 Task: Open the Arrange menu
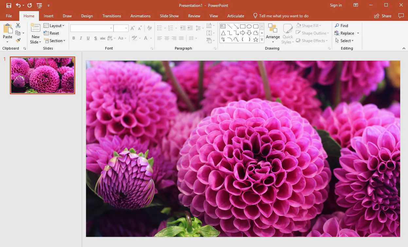[273, 33]
